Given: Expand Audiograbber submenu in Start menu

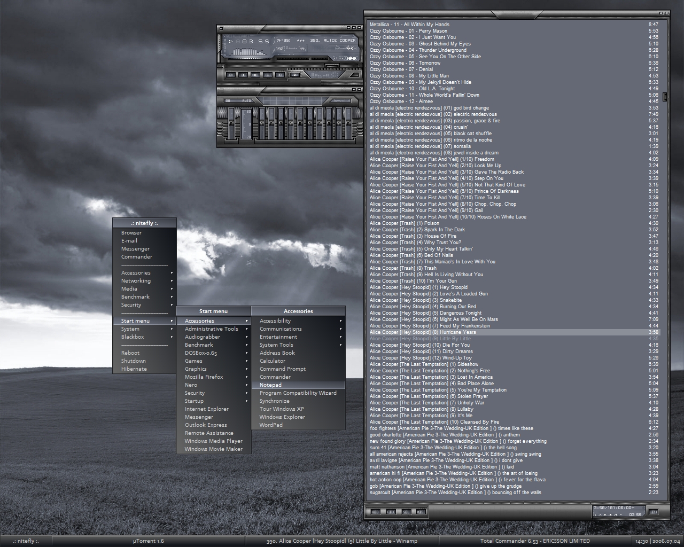Looking at the screenshot, I should point(214,337).
